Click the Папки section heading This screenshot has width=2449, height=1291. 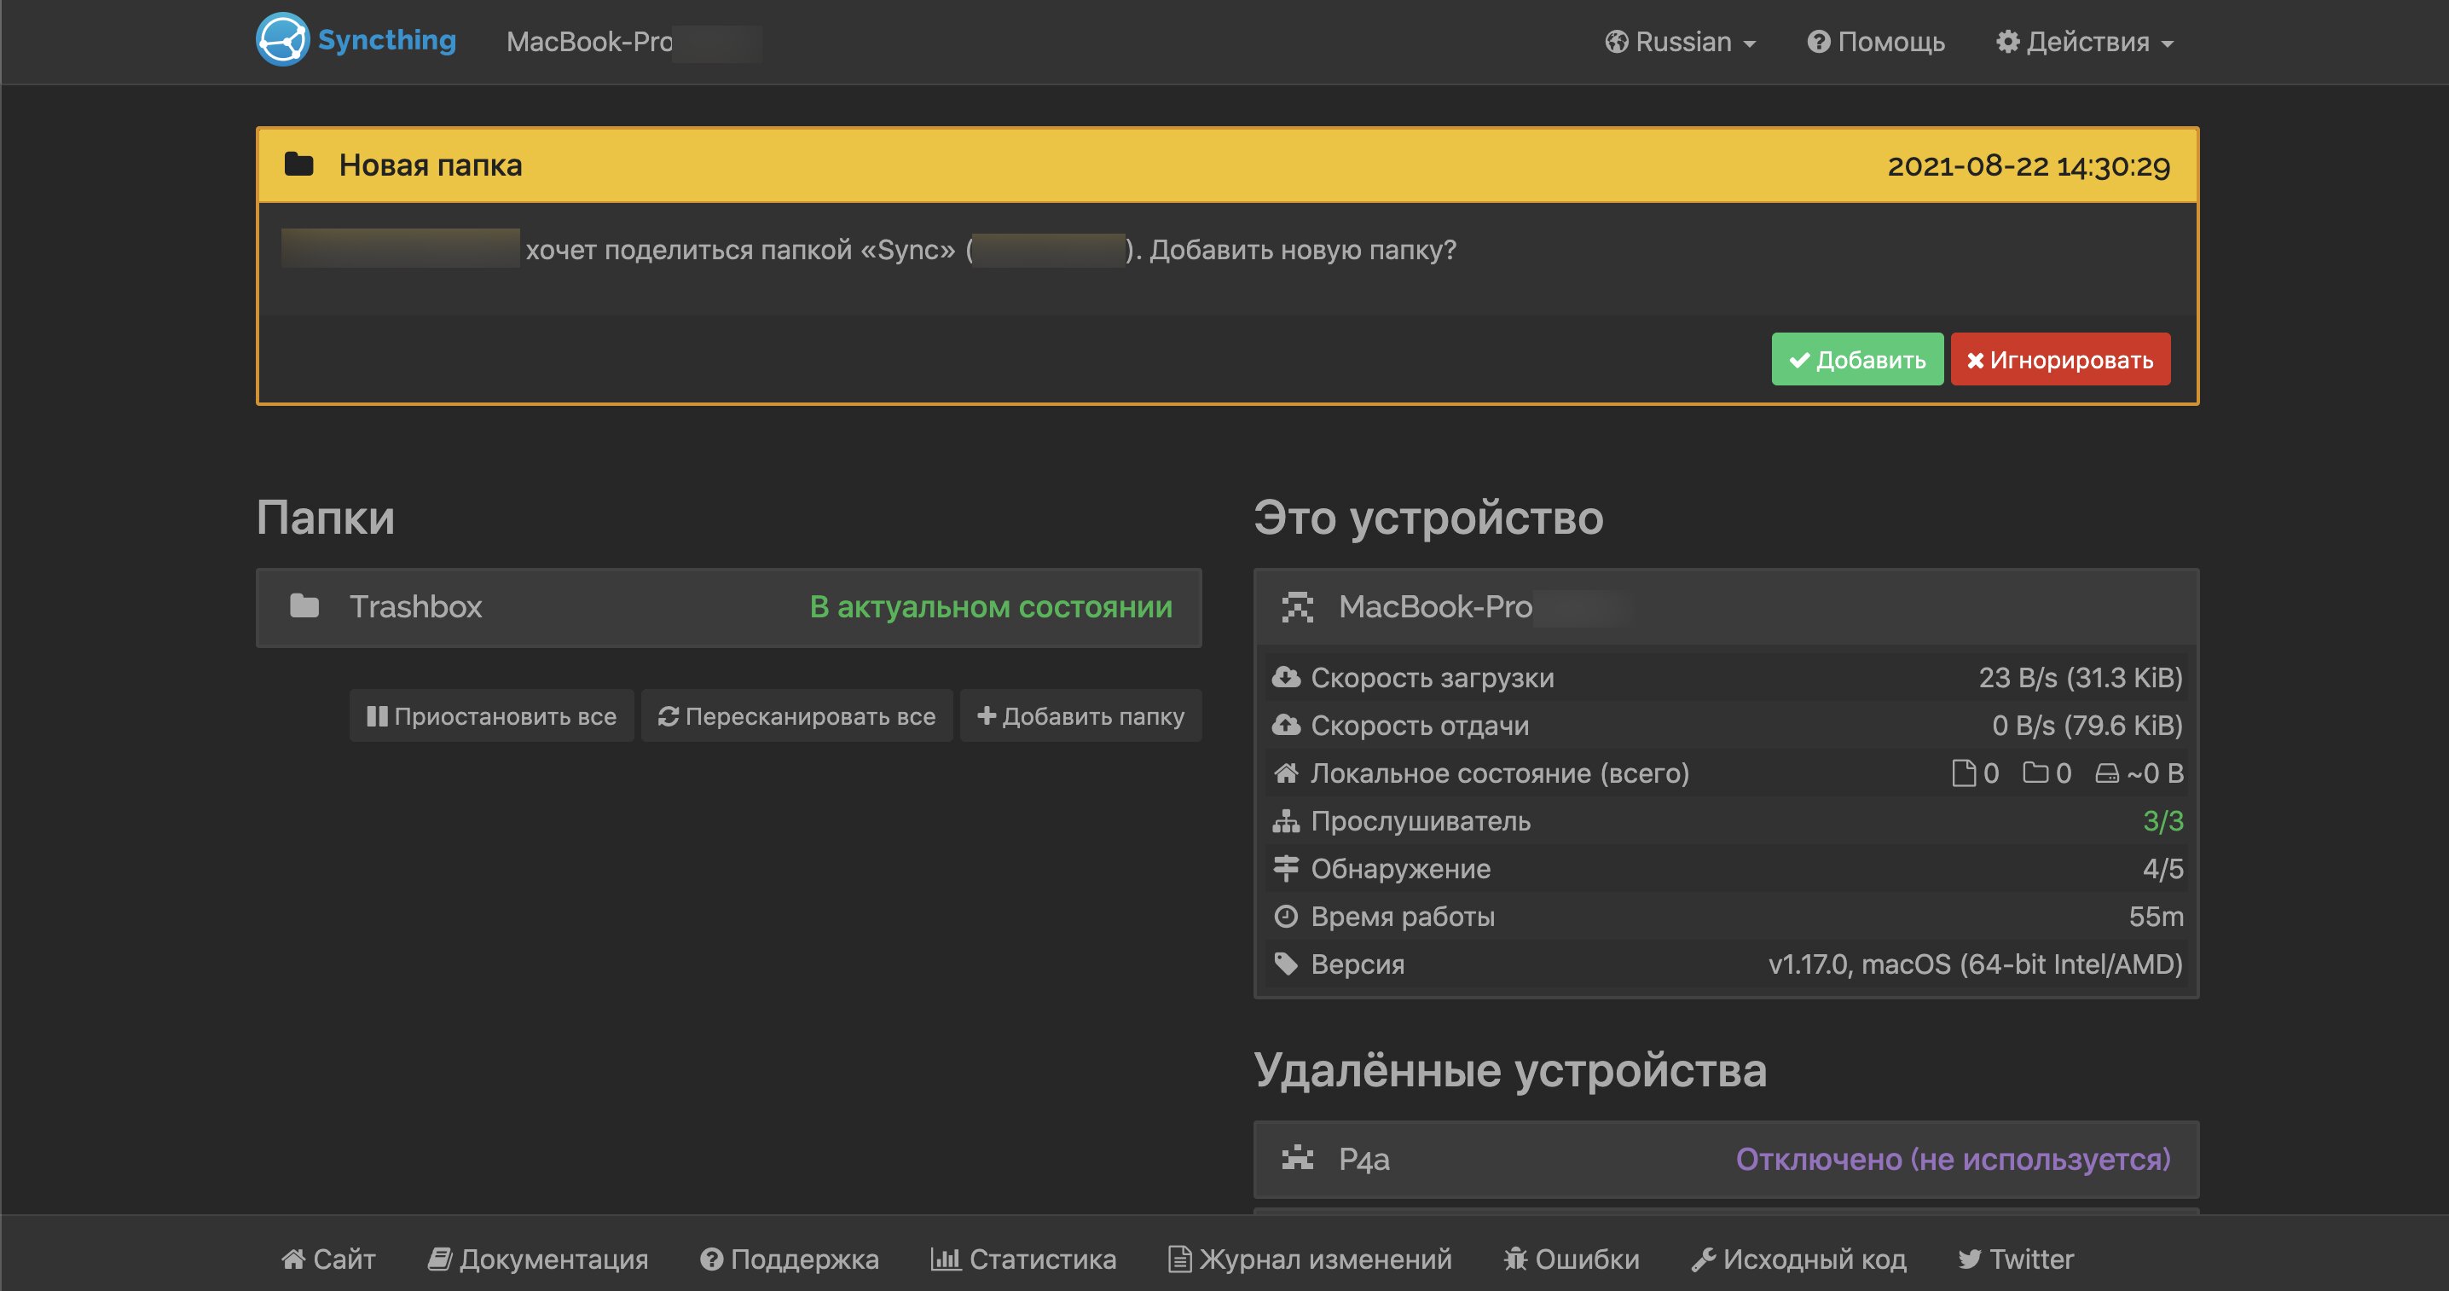click(x=325, y=518)
